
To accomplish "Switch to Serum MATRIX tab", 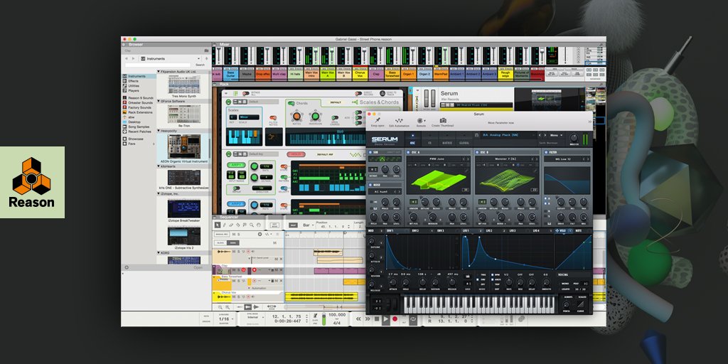I will tap(447, 142).
